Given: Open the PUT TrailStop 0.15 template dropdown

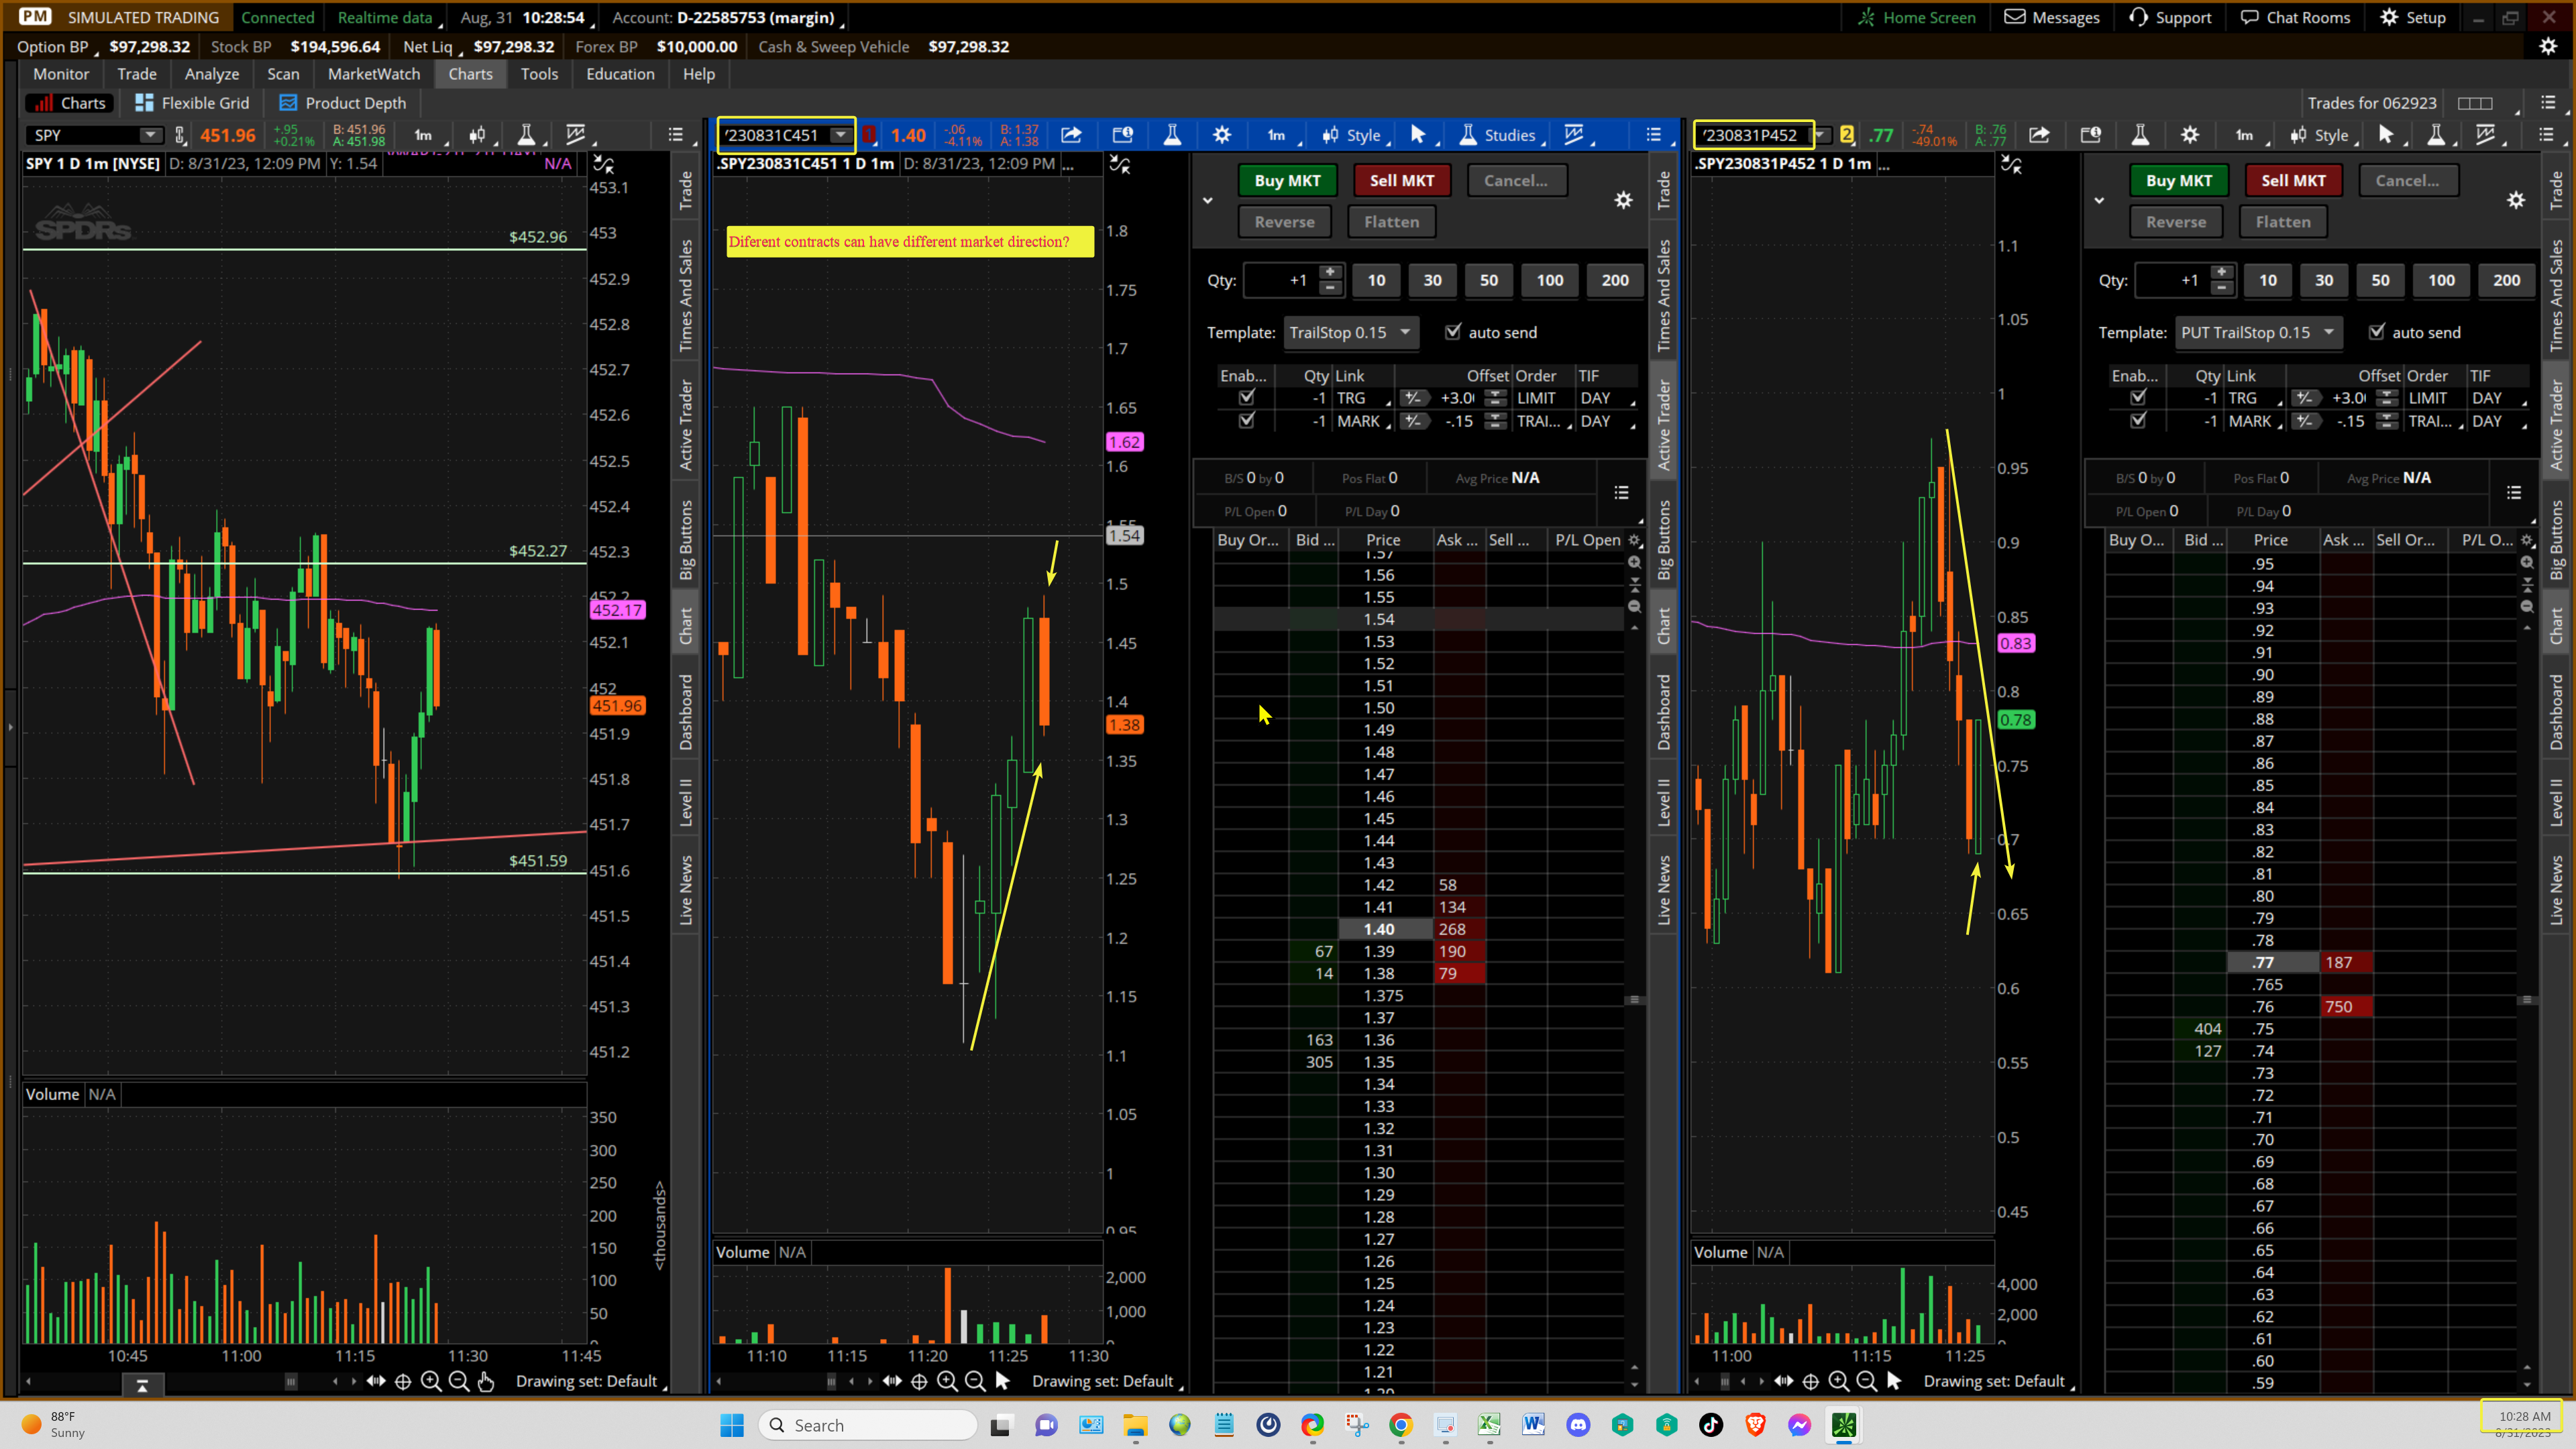Looking at the screenshot, I should pyautogui.click(x=2258, y=332).
